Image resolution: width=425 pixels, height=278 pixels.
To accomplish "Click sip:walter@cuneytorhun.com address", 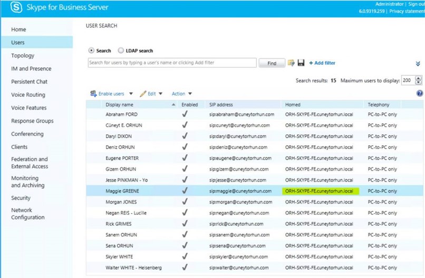I will [239, 267].
